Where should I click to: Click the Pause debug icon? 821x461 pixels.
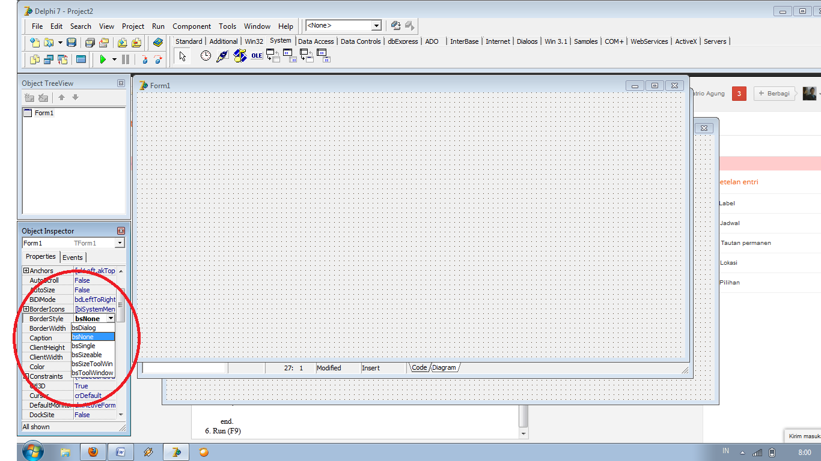click(126, 59)
